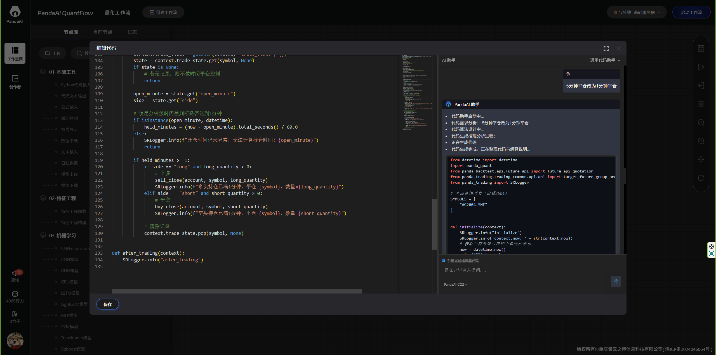The width and height of the screenshot is (716, 355).
Task: Click the fullscreen icon of the code editor dialog
Action: click(606, 48)
